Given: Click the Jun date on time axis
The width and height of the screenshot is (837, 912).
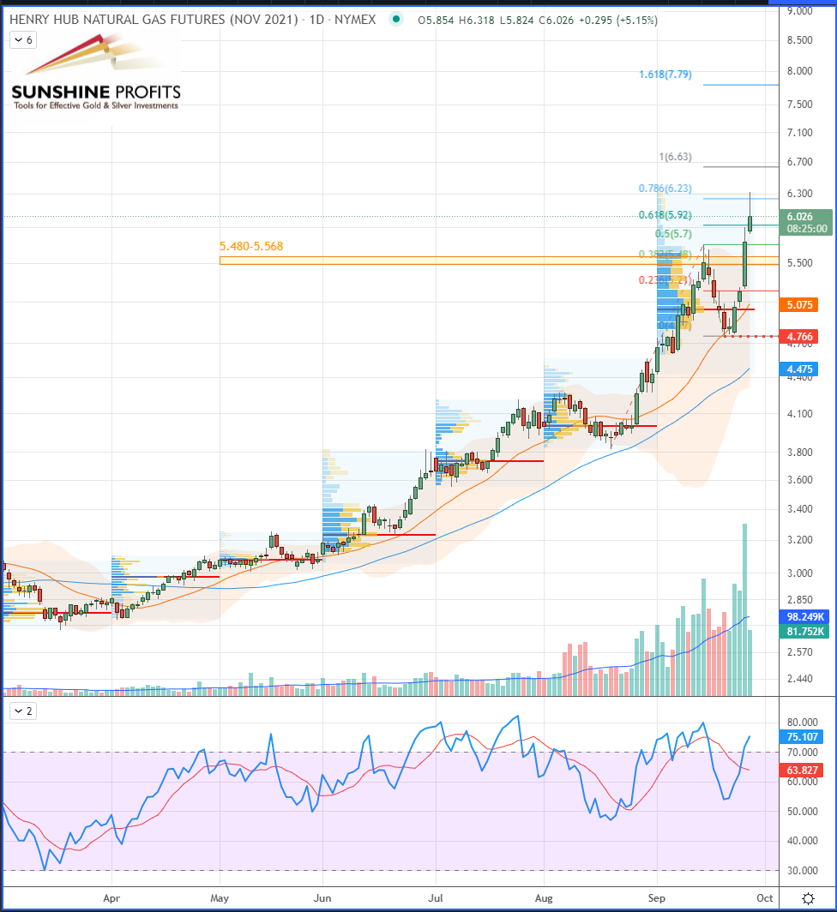Looking at the screenshot, I should pos(322,898).
